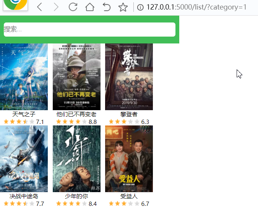Click the browser forward arrow
The image size is (258, 215).
56,7
